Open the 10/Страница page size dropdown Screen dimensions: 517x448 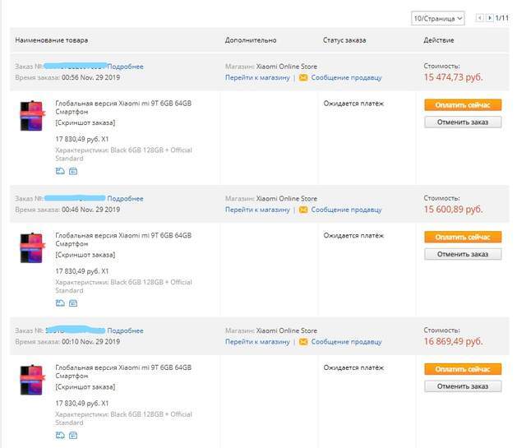pyautogui.click(x=437, y=17)
